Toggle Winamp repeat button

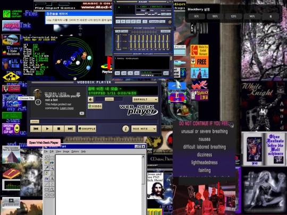point(162,22)
